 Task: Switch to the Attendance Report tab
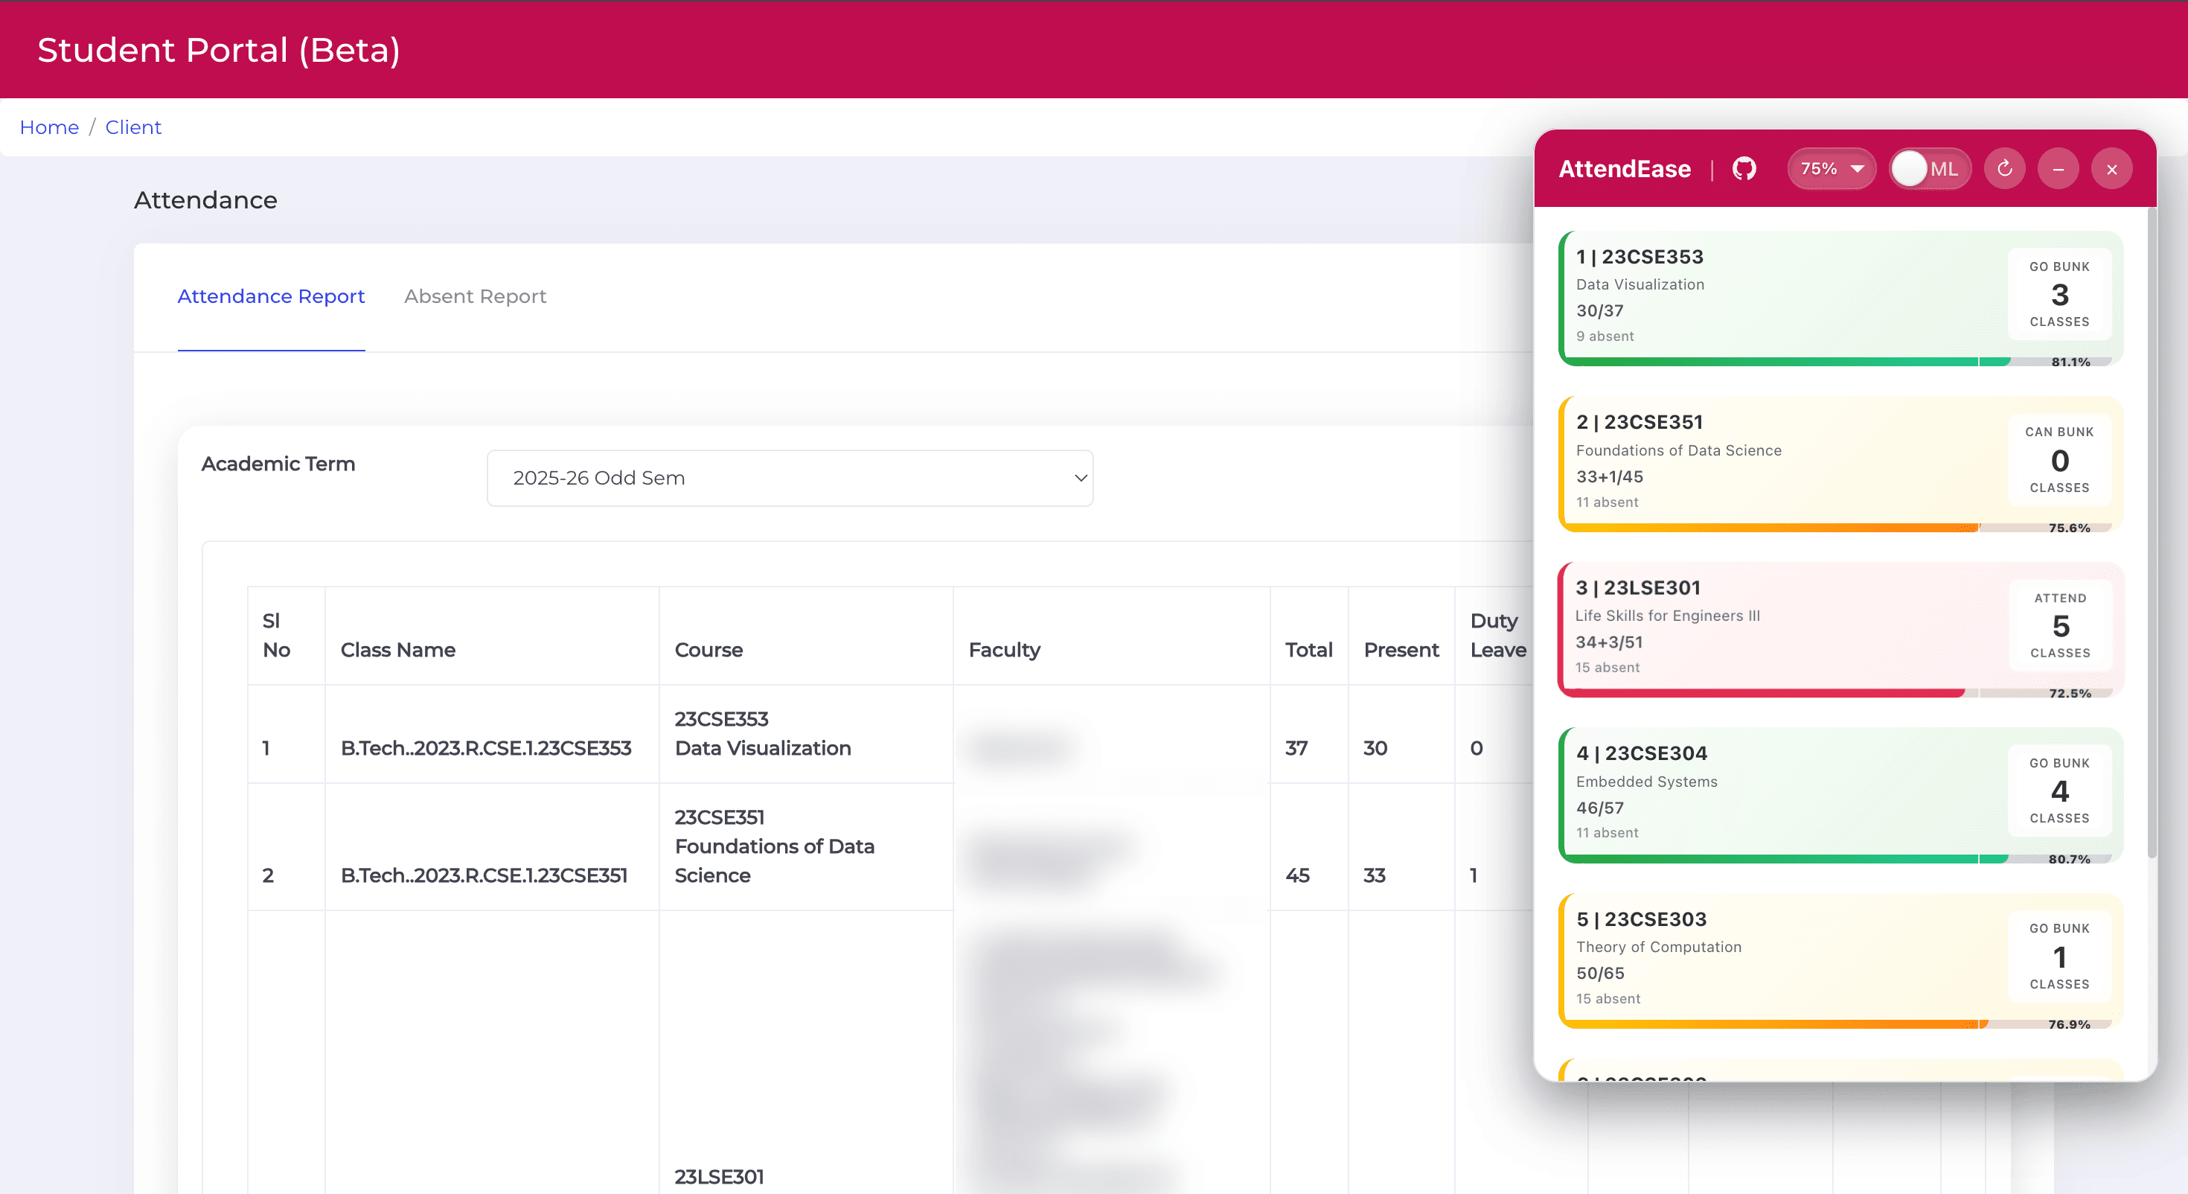coord(271,296)
